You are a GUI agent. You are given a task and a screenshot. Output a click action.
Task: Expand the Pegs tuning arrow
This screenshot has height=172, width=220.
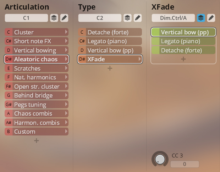tap(66, 104)
